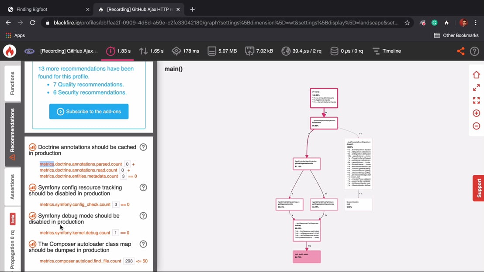Click the parsed.count plus indicator
The width and height of the screenshot is (484, 272).
click(x=133, y=164)
